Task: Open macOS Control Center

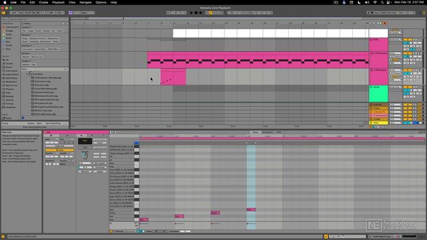Action: pyautogui.click(x=388, y=3)
